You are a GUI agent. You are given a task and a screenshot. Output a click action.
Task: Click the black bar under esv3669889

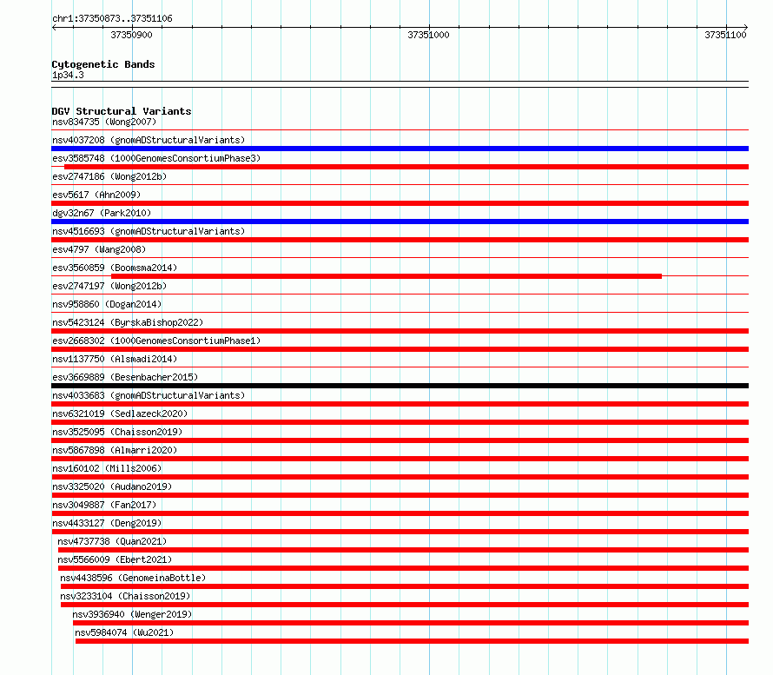400,386
